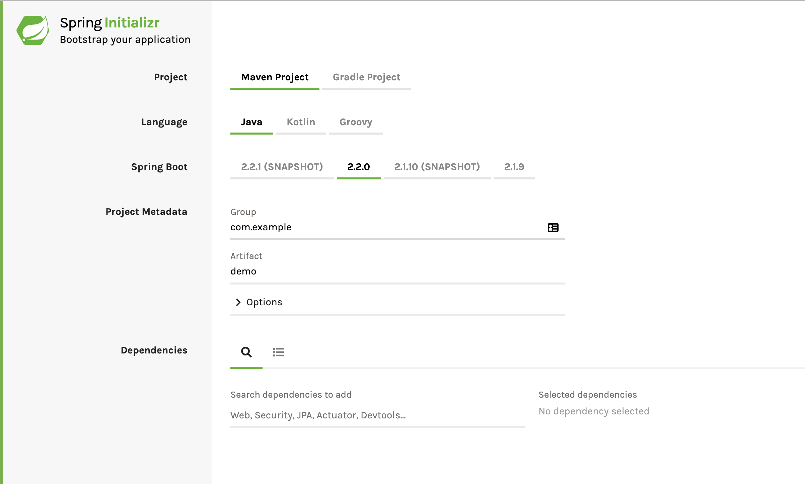Choose Kotlin as language
This screenshot has height=484, width=805.
(301, 122)
